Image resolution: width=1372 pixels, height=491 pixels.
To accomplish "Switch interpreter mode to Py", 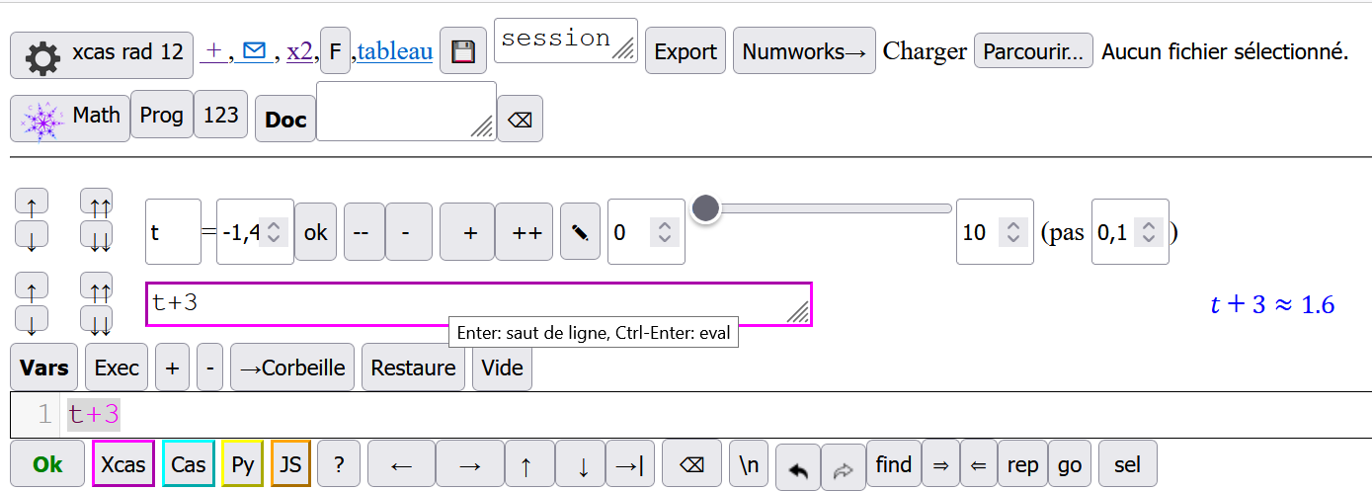I will (242, 464).
